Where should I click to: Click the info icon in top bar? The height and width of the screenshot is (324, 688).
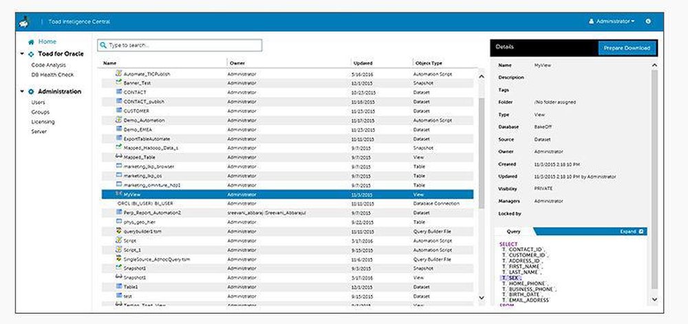click(x=648, y=21)
